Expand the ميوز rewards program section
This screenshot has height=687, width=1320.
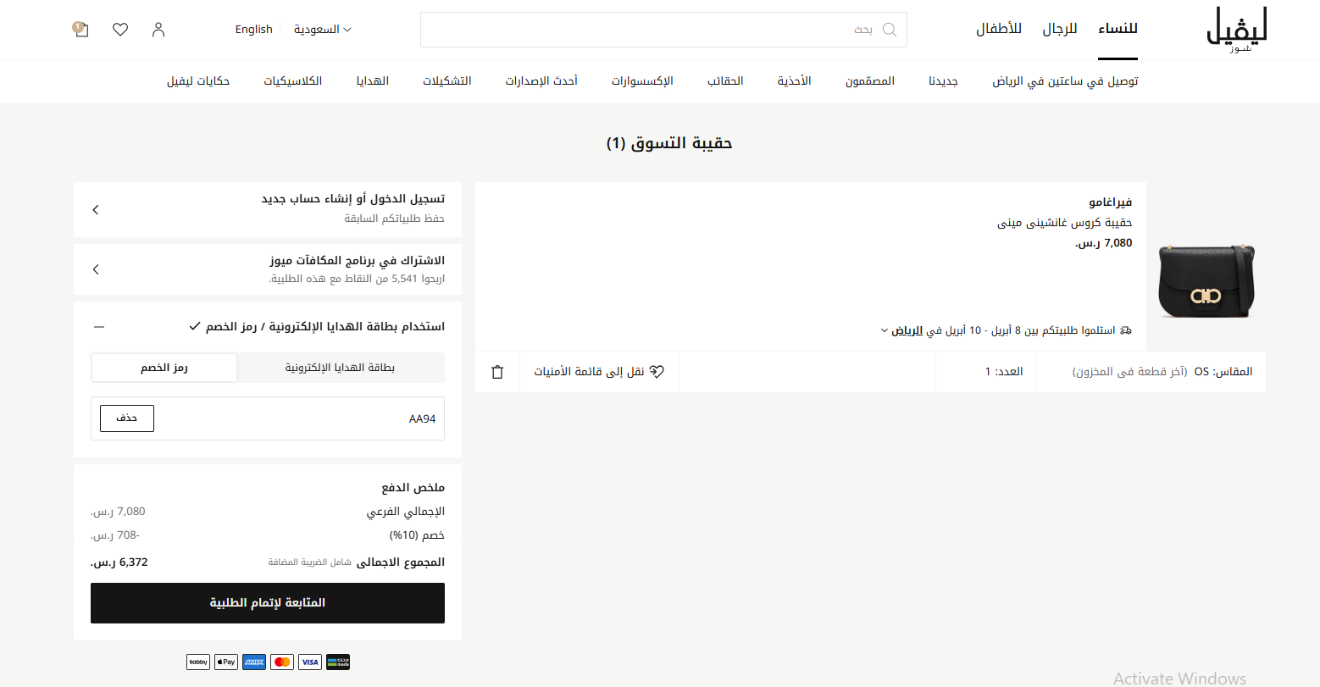pyautogui.click(x=95, y=269)
